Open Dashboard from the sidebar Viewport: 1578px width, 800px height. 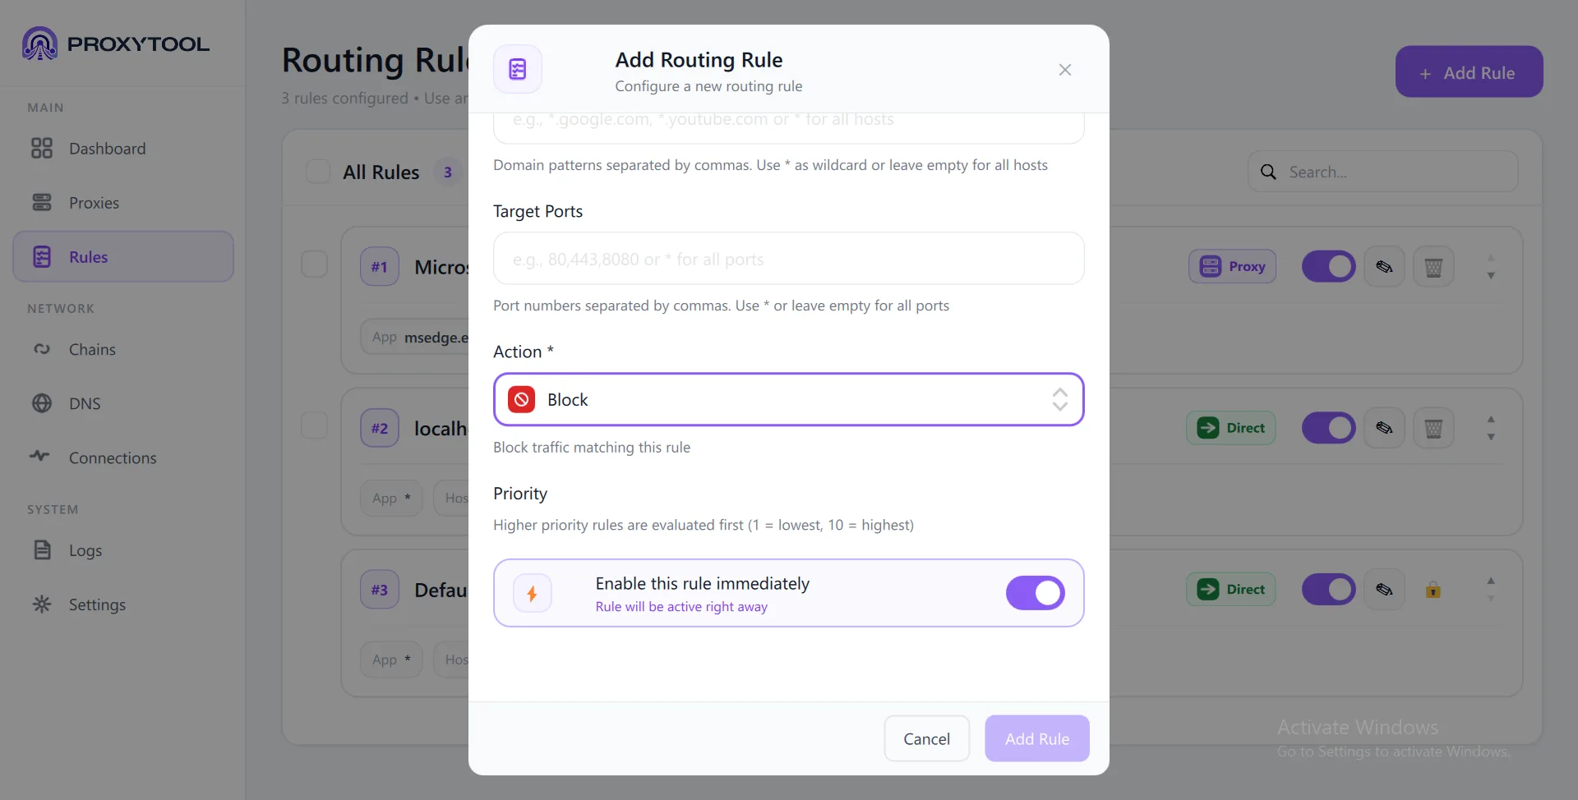click(123, 149)
